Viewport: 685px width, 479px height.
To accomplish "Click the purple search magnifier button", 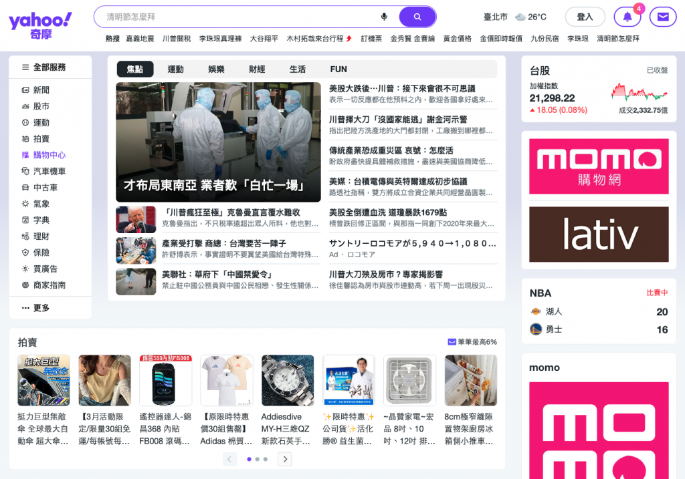I will point(417,17).
